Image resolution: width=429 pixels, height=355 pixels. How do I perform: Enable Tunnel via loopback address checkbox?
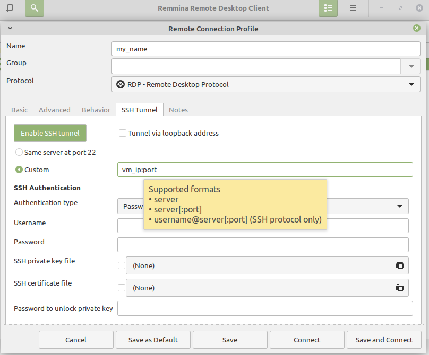(123, 133)
